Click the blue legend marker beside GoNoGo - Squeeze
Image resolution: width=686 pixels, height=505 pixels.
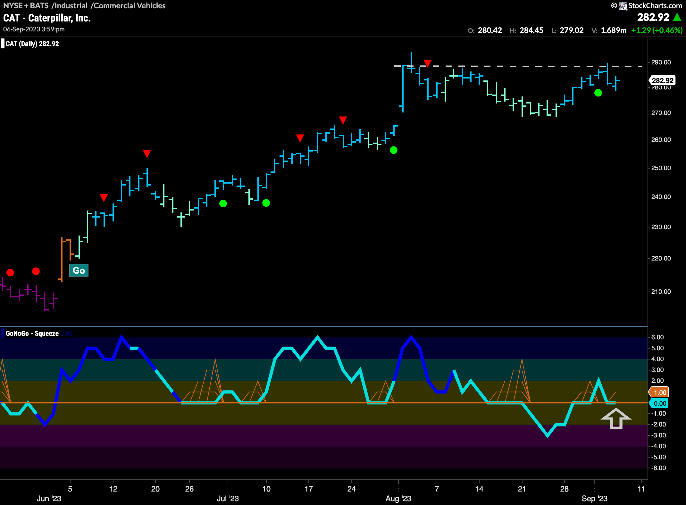(3, 333)
